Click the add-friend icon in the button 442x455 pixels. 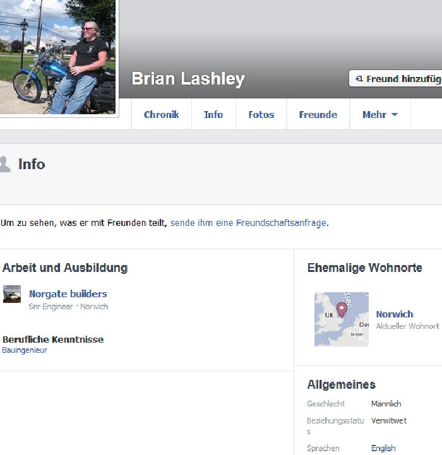359,79
